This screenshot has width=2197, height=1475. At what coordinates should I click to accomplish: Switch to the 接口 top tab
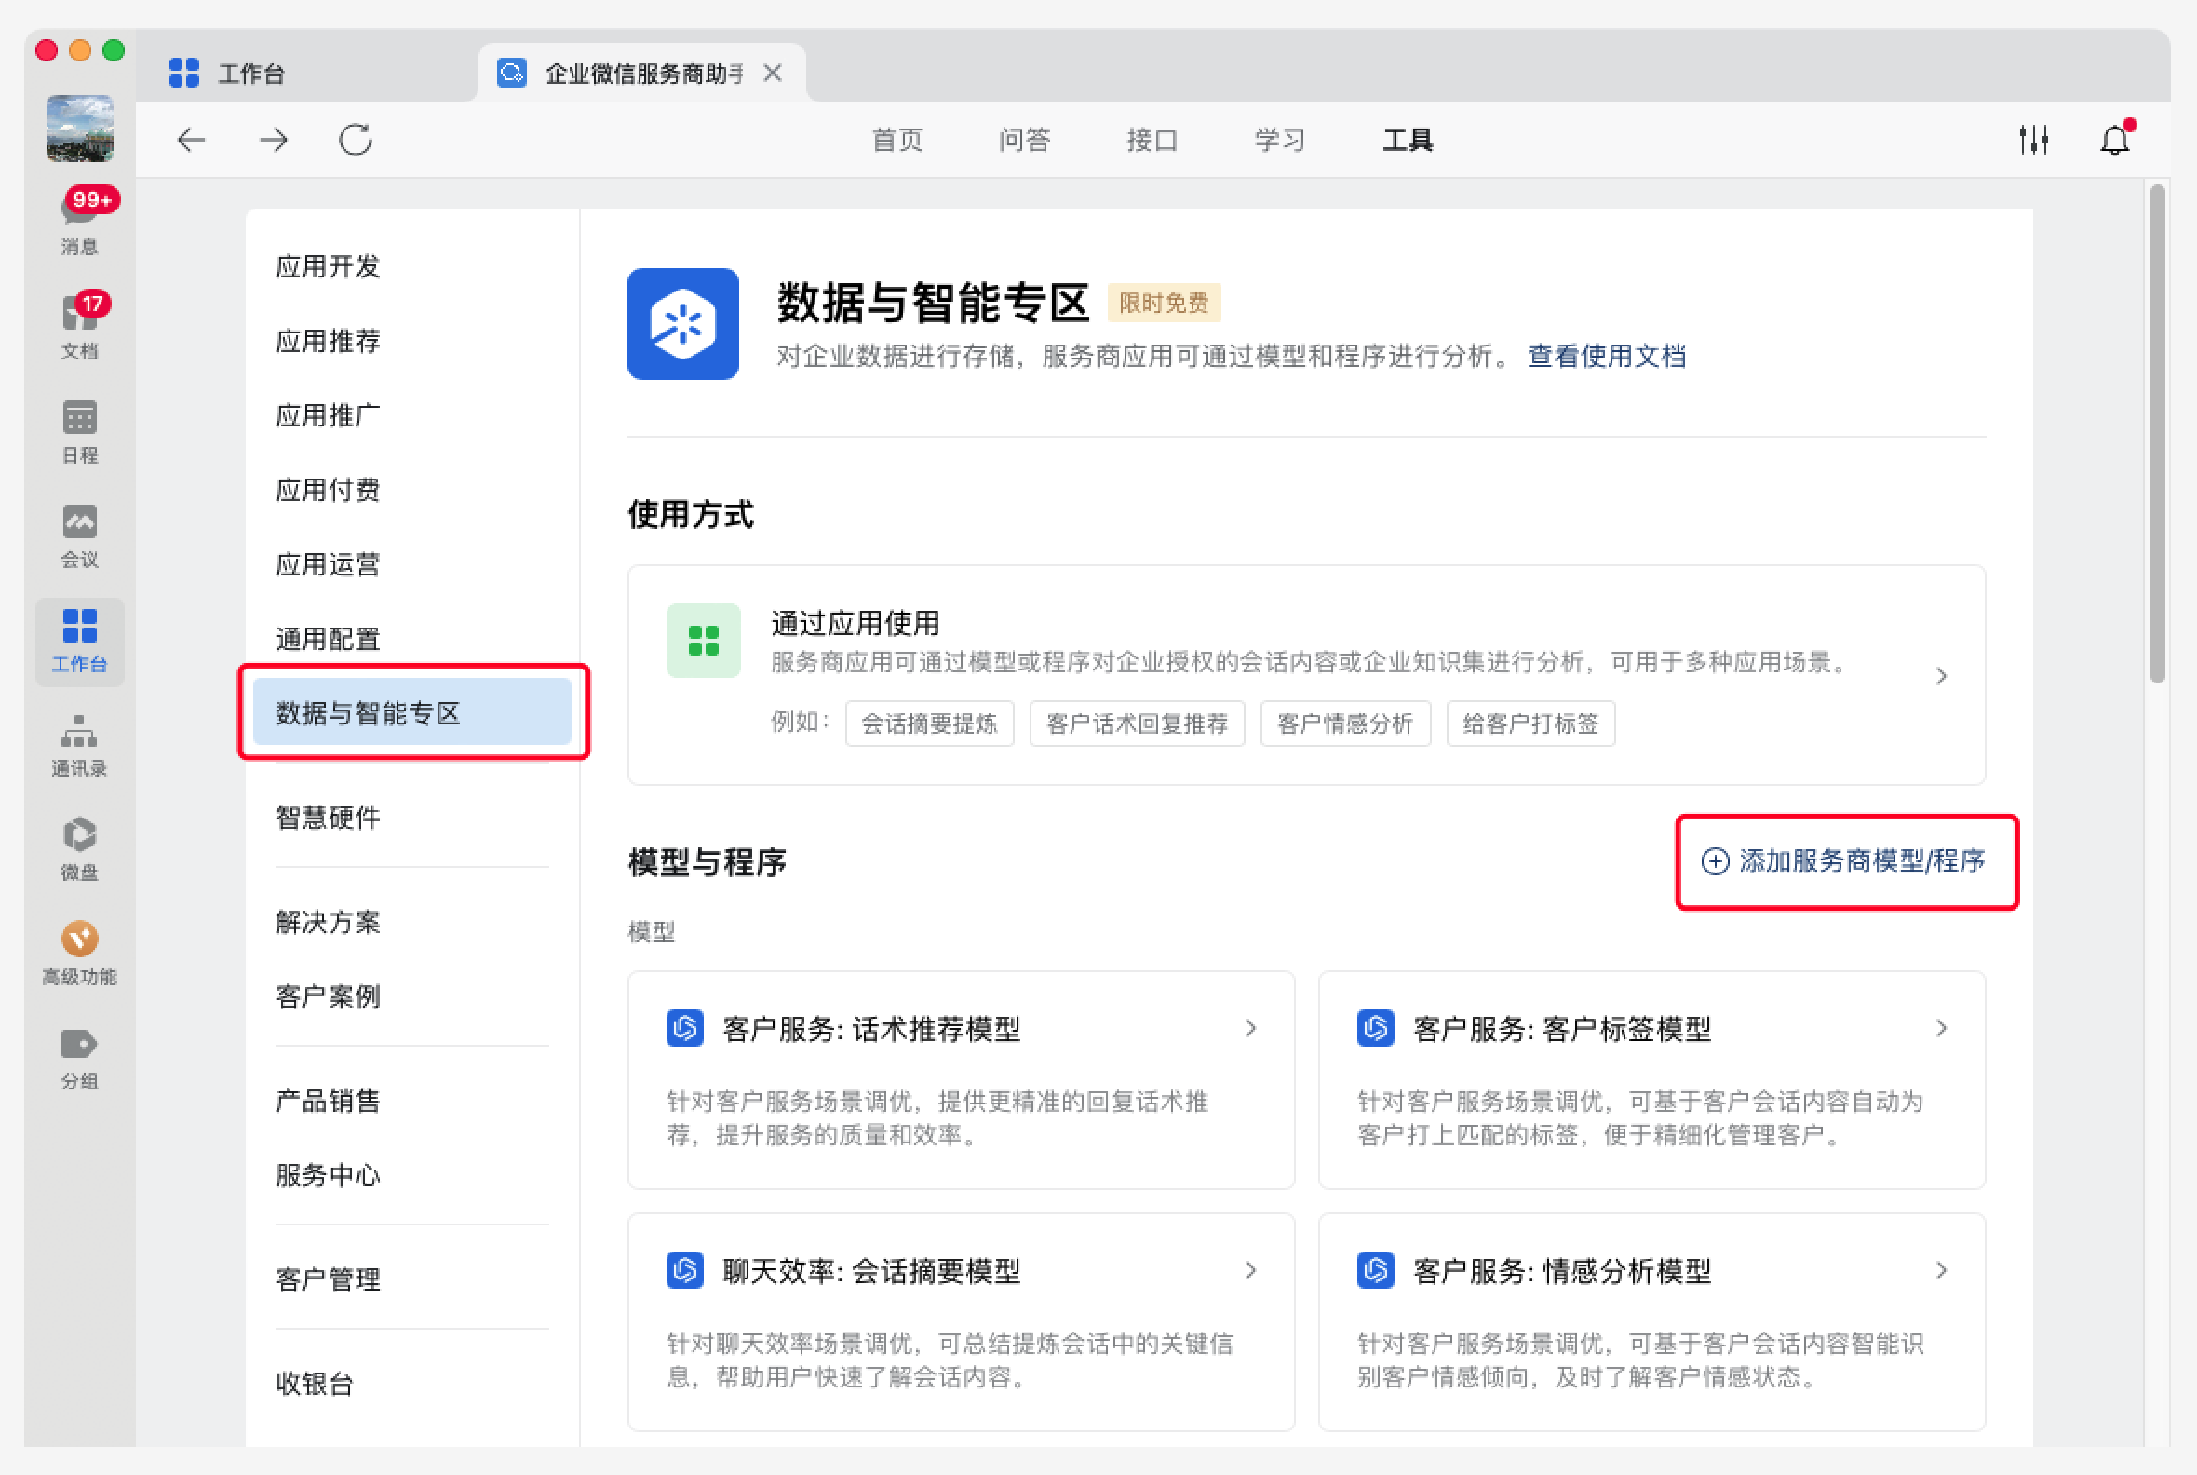point(1152,141)
